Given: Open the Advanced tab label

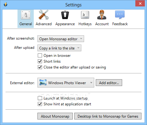Looking at the screenshot, I should (44, 24).
